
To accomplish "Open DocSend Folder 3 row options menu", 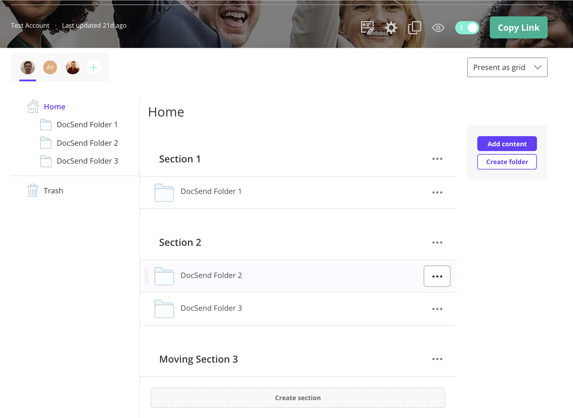I will pos(437,309).
